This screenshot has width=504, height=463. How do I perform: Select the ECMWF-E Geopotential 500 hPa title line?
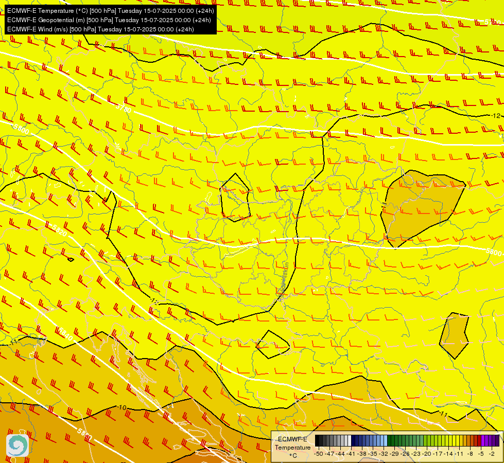click(109, 20)
